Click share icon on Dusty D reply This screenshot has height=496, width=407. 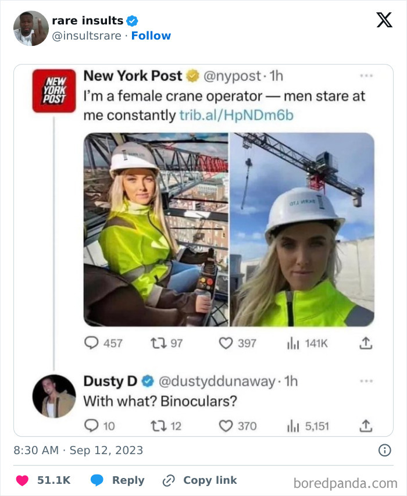click(x=366, y=426)
